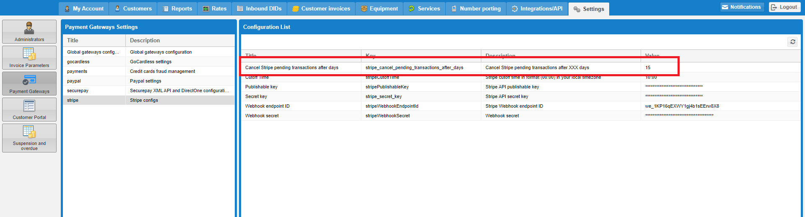
Task: Open the Suspension and overdue sidebar icon
Action: (29, 138)
